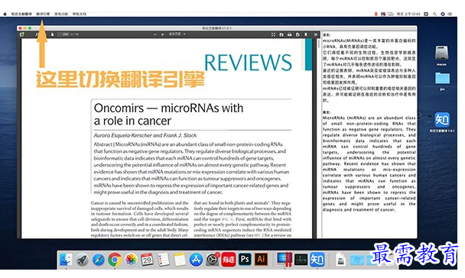
Task: Open the 翻译引擎 menu in menu bar
Action: pos(43,14)
